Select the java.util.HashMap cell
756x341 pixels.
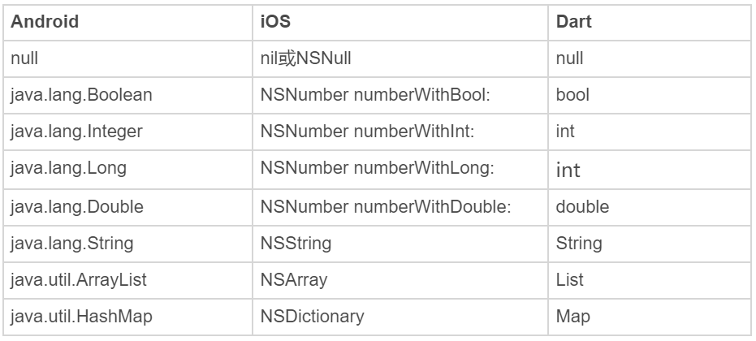pos(80,317)
